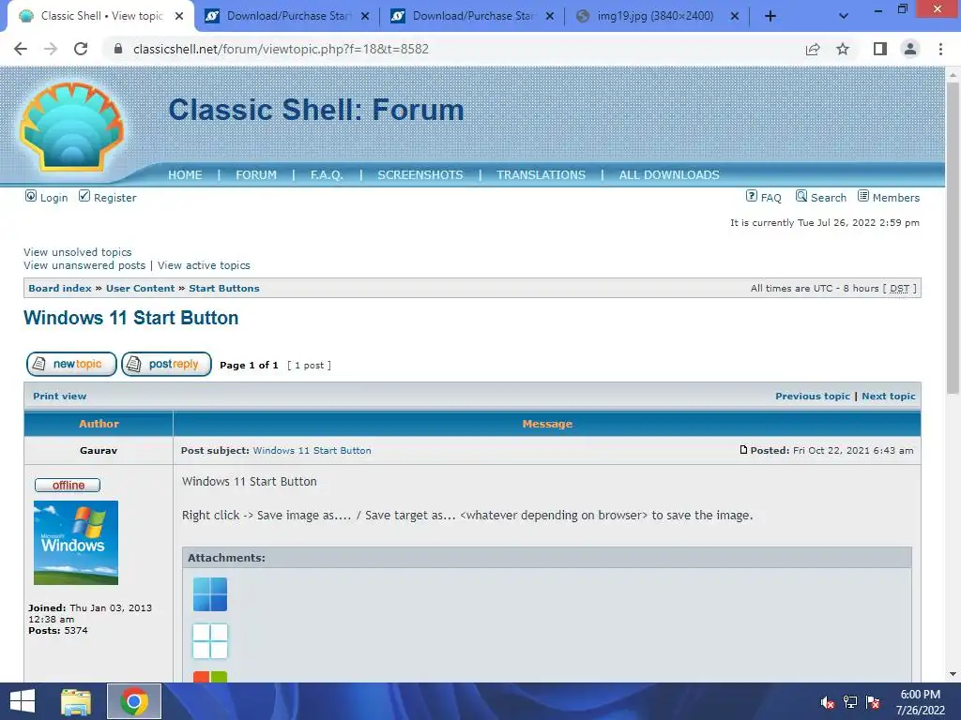Click the Windows 11 Start Button title
This screenshot has height=720, width=961.
[131, 318]
